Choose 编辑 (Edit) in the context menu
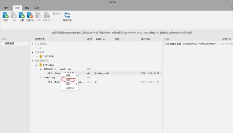The height and width of the screenshot is (133, 233). click(x=70, y=75)
